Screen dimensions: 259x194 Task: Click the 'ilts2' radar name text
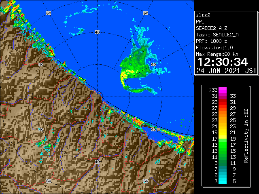coord(203,15)
